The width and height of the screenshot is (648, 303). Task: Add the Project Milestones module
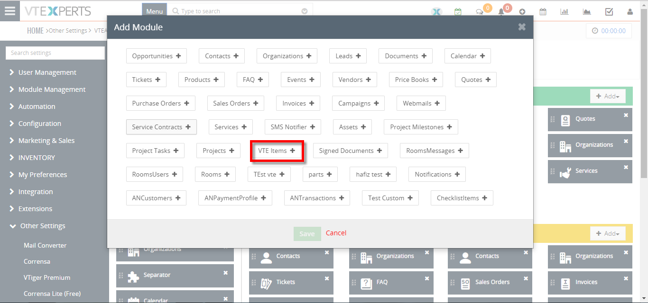(421, 127)
